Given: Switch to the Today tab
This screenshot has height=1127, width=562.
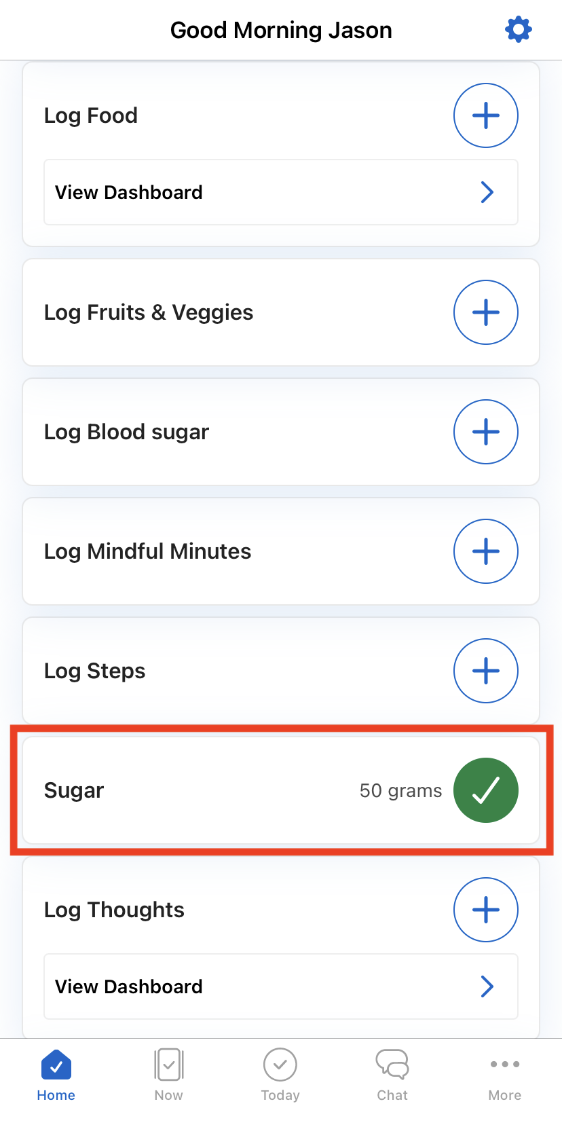Looking at the screenshot, I should tap(280, 1074).
